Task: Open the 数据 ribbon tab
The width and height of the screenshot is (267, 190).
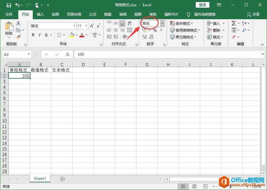Action: (108, 14)
